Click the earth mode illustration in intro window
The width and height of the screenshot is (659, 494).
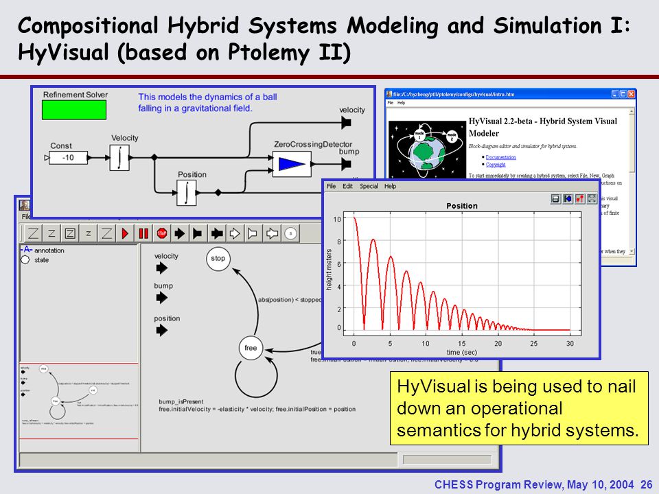point(428,150)
